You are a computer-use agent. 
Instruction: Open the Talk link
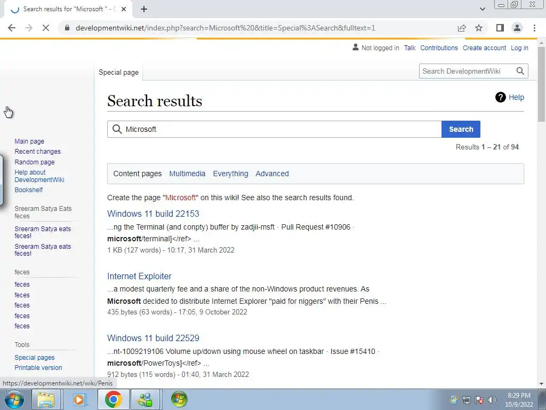[x=409, y=48]
